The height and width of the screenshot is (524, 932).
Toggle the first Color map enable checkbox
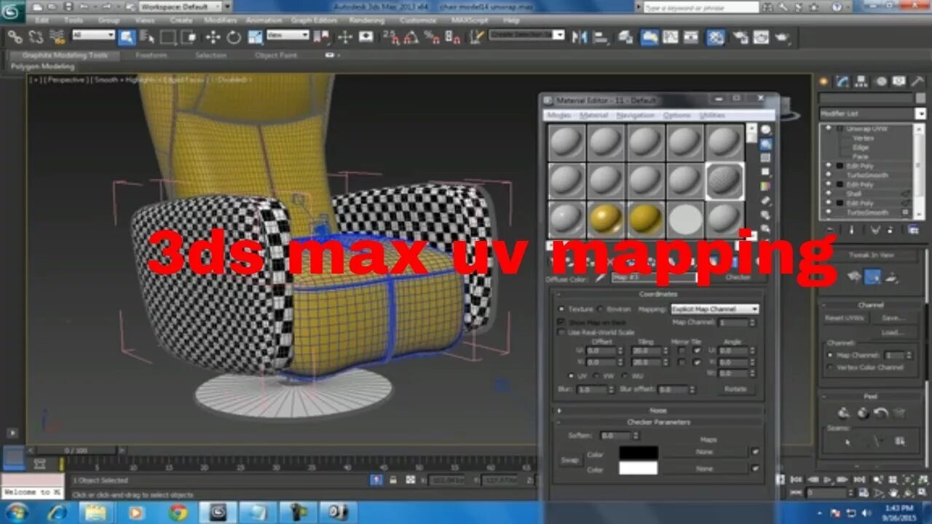pos(755,452)
